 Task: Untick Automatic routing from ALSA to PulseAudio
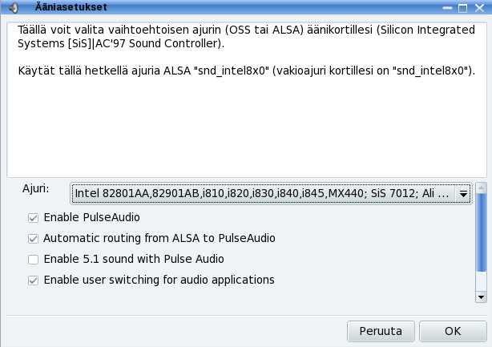coord(33,239)
